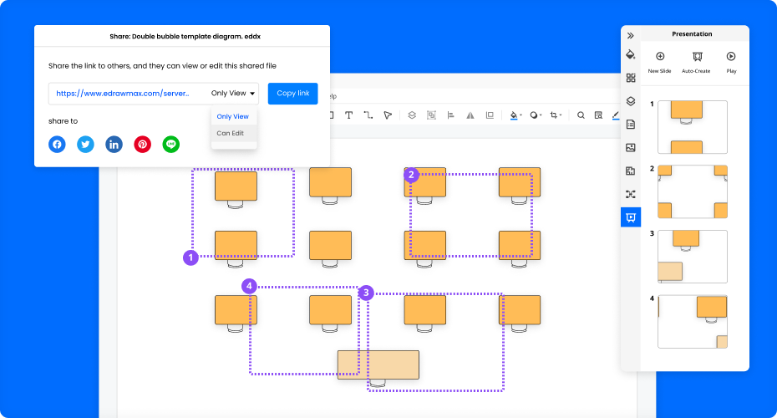Collapse the right panel with double chevron
The image size is (777, 418).
click(x=631, y=36)
